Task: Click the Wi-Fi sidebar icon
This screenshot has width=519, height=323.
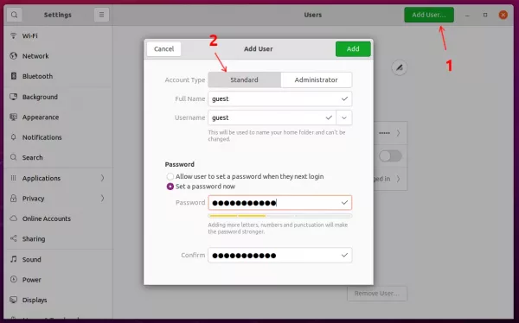Action: pyautogui.click(x=13, y=35)
